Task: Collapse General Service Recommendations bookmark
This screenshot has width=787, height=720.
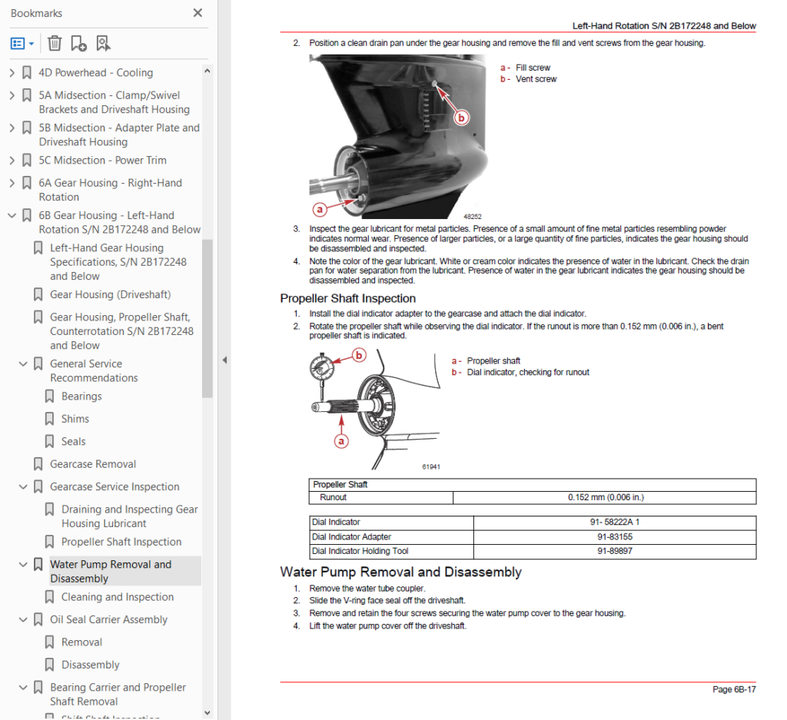Action: pyautogui.click(x=23, y=363)
